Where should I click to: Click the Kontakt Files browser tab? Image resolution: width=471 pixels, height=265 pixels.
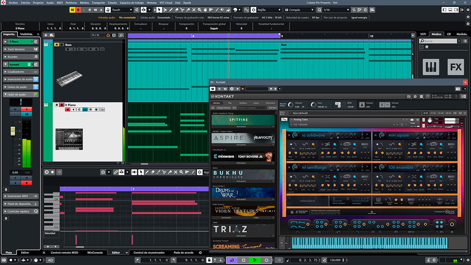[230, 102]
